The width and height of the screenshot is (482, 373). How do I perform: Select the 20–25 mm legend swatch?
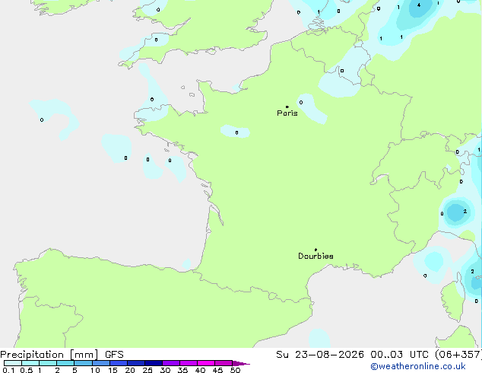[x=135, y=363]
